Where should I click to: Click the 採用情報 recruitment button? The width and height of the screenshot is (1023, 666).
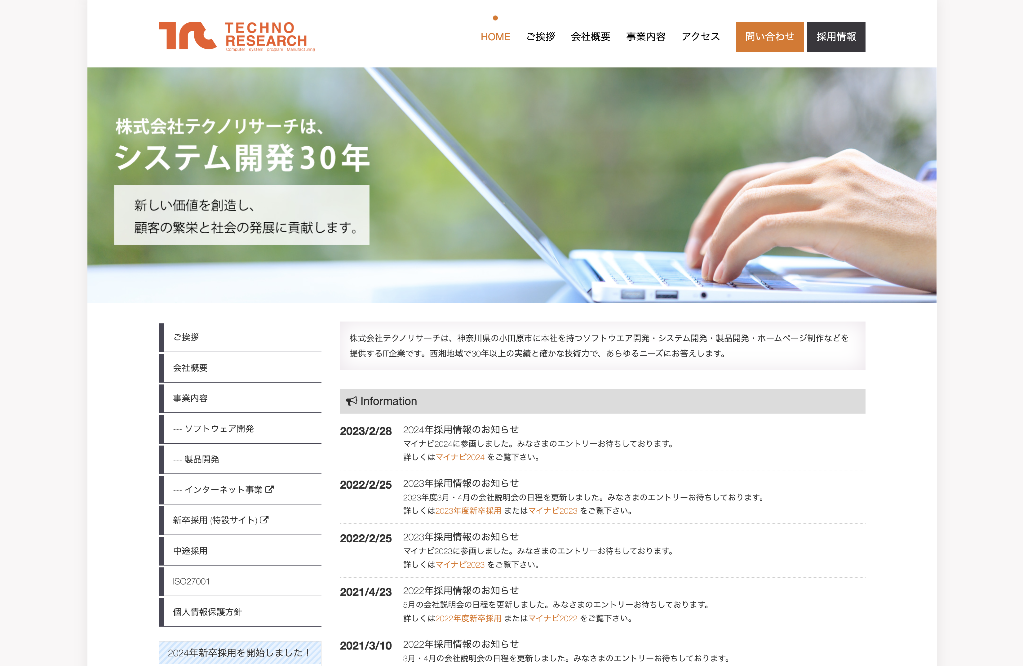point(835,36)
